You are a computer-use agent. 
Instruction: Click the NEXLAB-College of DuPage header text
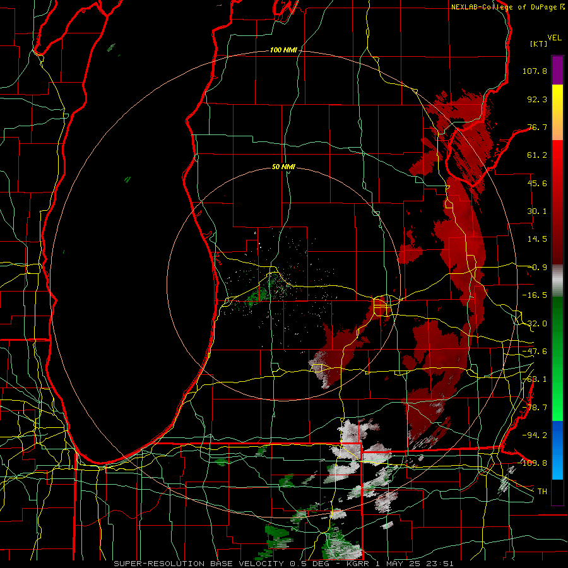click(x=504, y=7)
